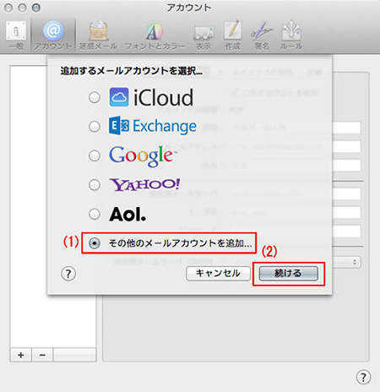Open the 署名 signatures pane

click(x=262, y=35)
